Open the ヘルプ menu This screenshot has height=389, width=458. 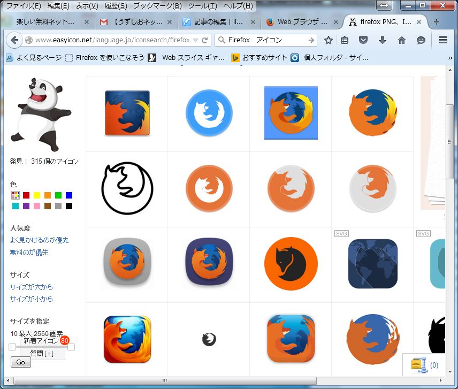(x=238, y=6)
